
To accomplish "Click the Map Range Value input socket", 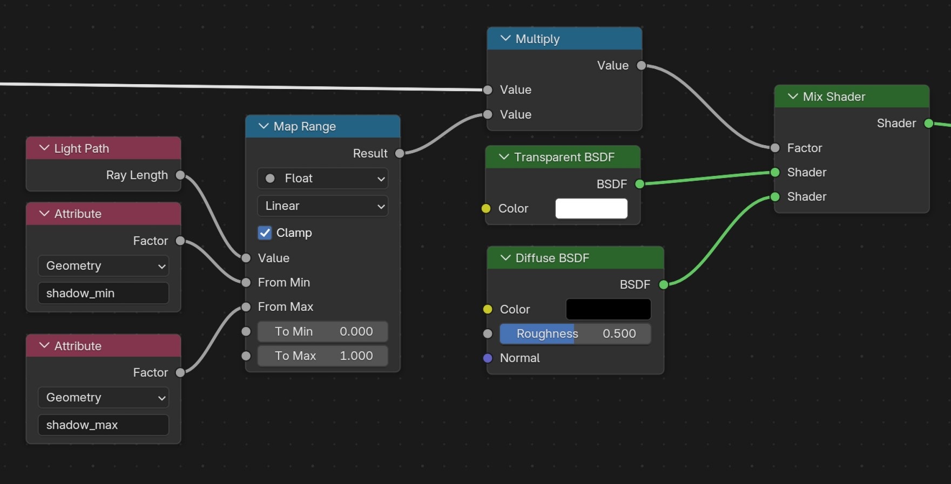I will click(246, 258).
